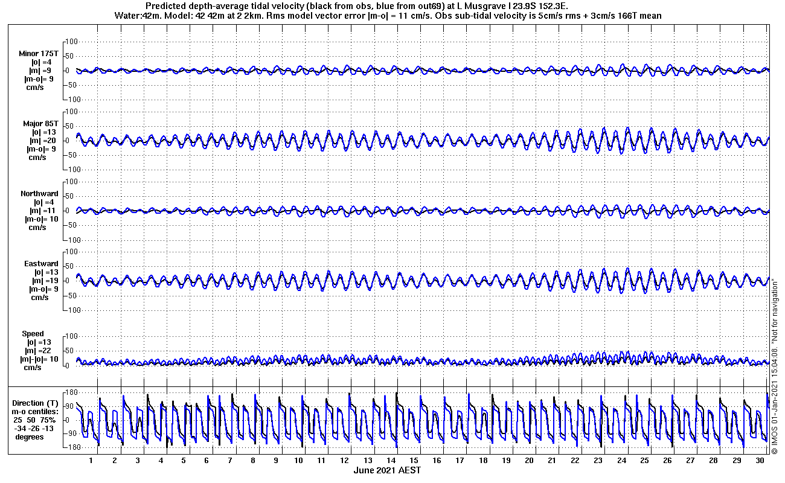Click '|m| =9' in the Minor panel
This screenshot has height=483, width=785.
click(42, 71)
